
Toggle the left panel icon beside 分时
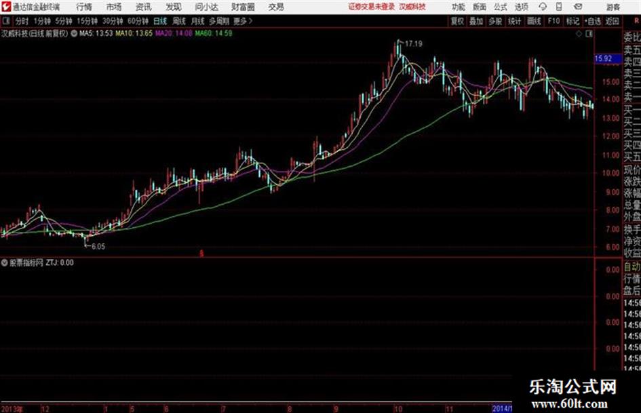click(6, 21)
